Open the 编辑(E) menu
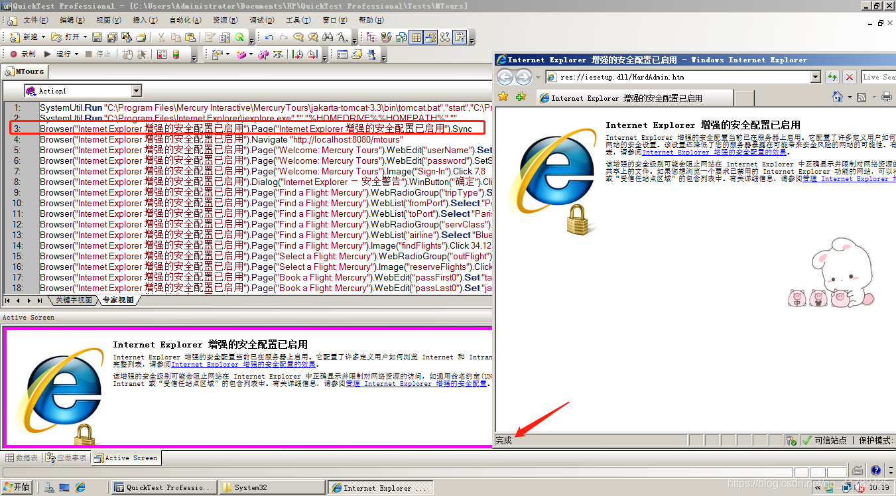Image resolution: width=896 pixels, height=496 pixels. click(72, 21)
